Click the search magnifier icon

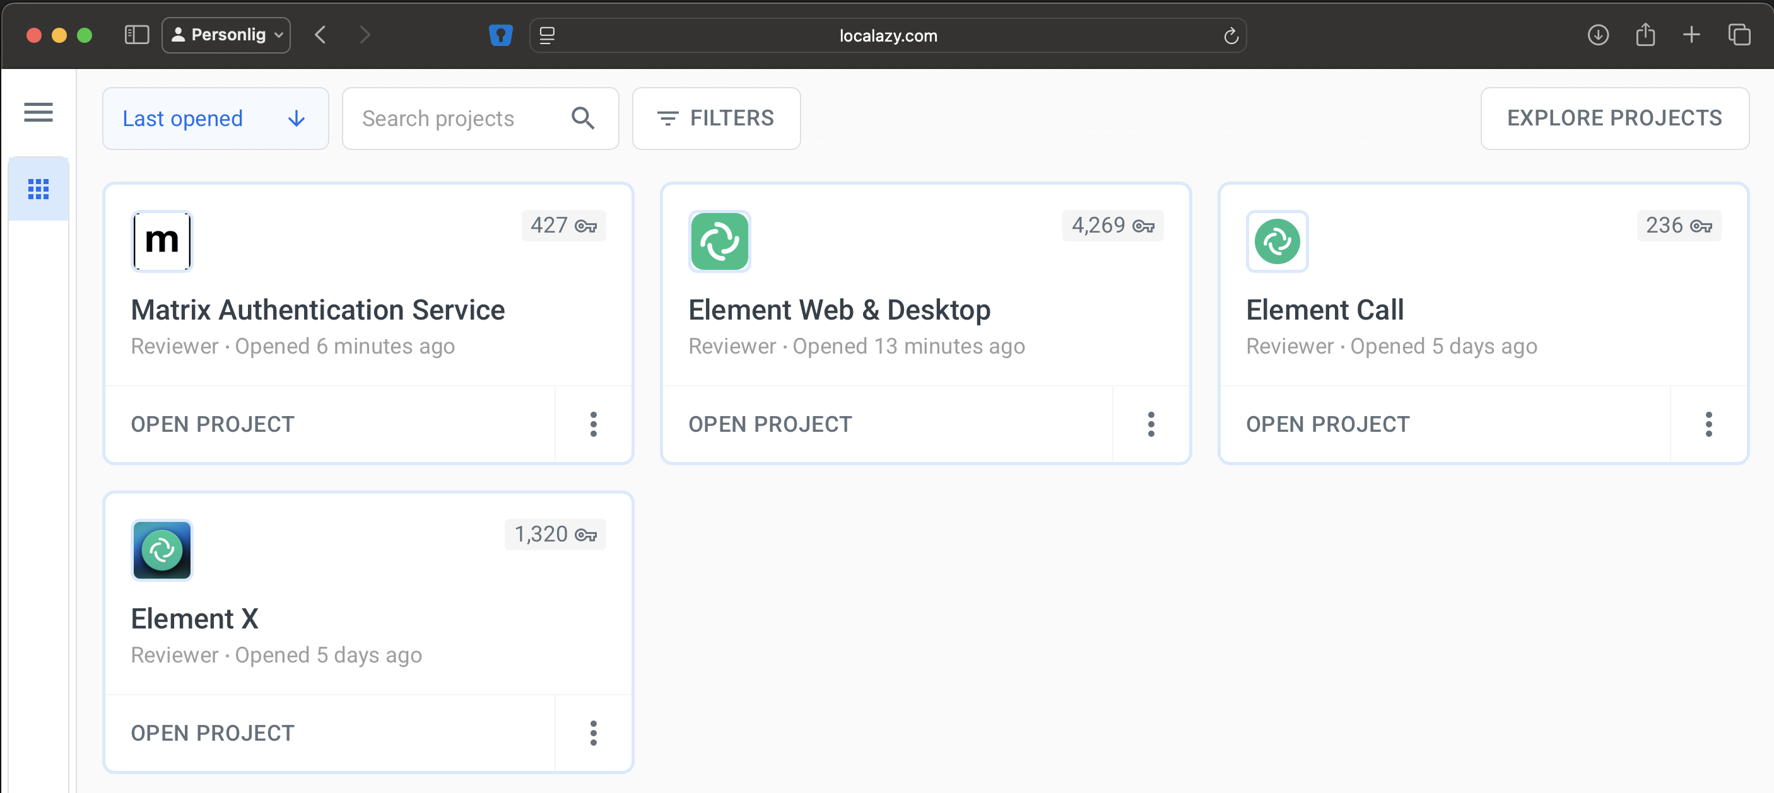[x=583, y=119]
